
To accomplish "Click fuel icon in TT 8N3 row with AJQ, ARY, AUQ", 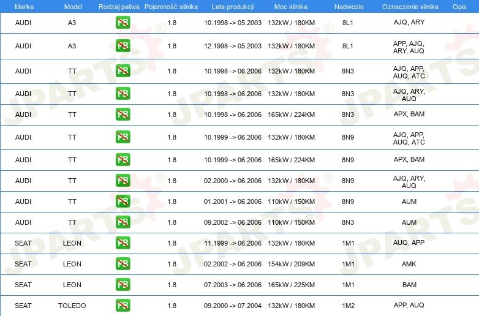I will 123,94.
